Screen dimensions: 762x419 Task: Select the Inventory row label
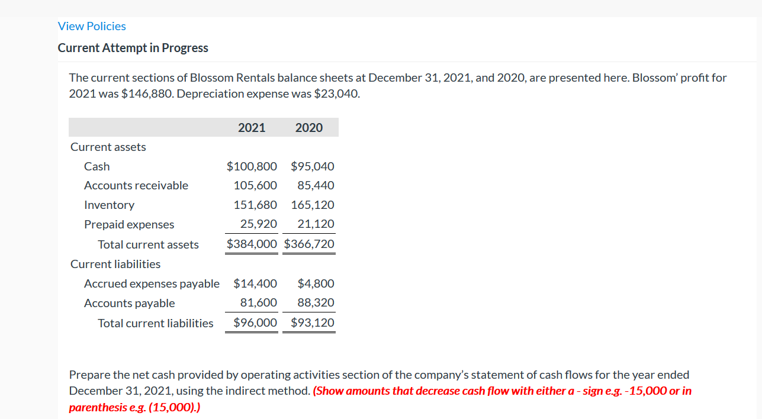(110, 205)
